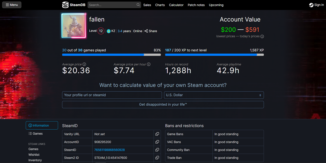Screen dimensions: 326x163
Task: Click the Online status text
Action: pos(138,31)
